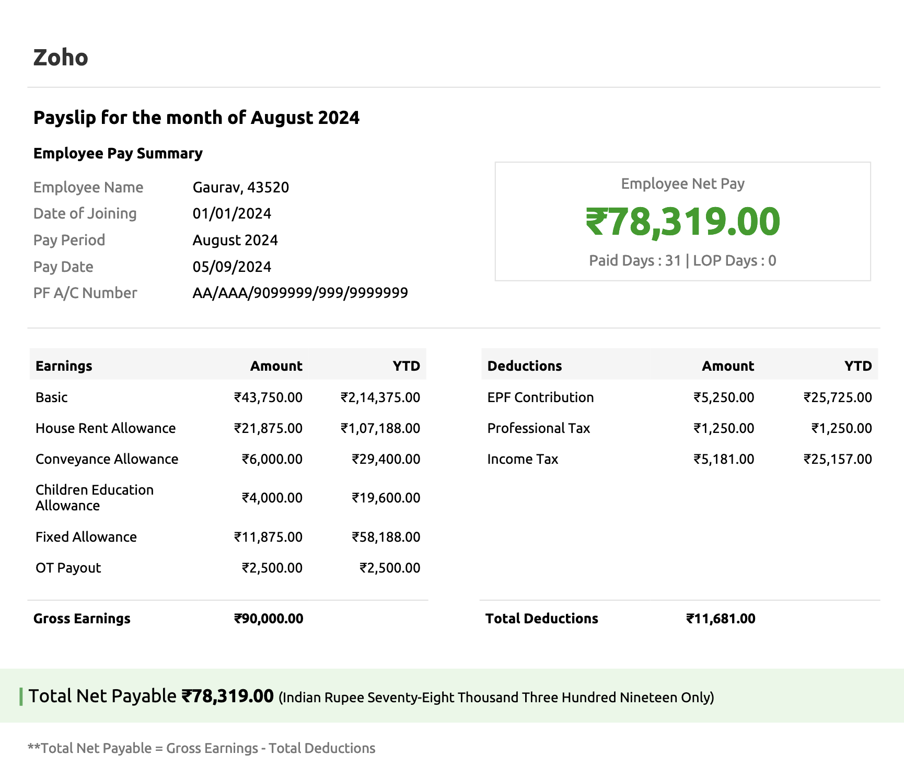Click Children Education Allowance YTD ₹19,600.00
The height and width of the screenshot is (777, 904).
pyautogui.click(x=386, y=498)
